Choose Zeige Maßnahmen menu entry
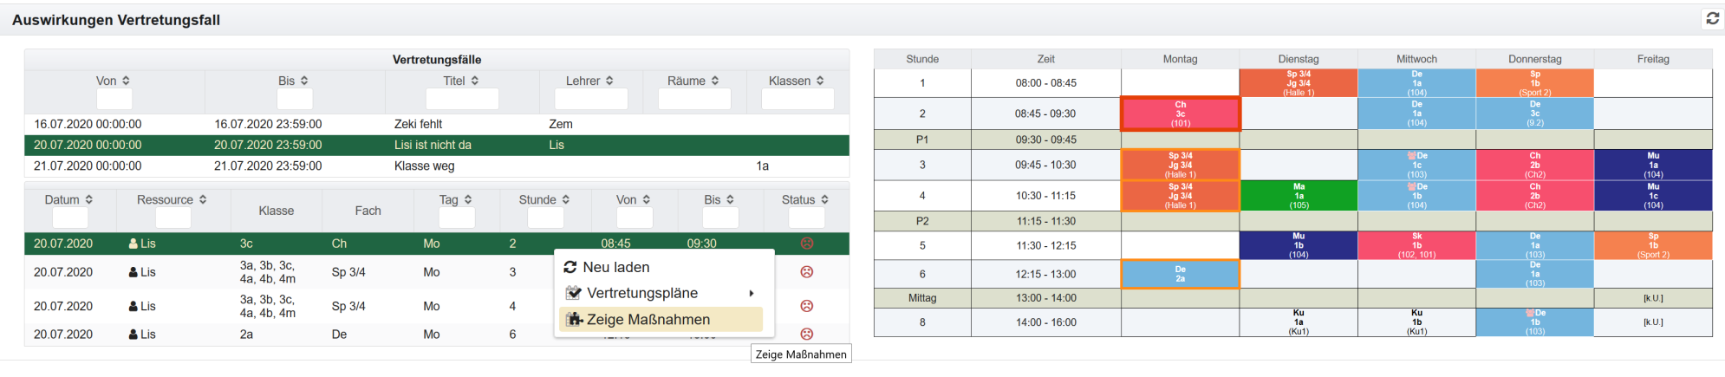Screen dimensions: 1725x377 (648, 320)
